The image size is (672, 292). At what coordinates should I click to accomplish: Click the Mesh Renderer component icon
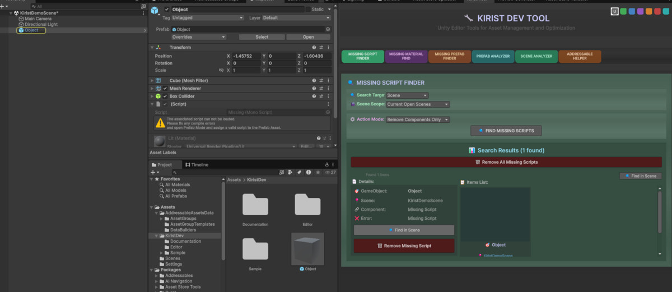[x=158, y=89]
